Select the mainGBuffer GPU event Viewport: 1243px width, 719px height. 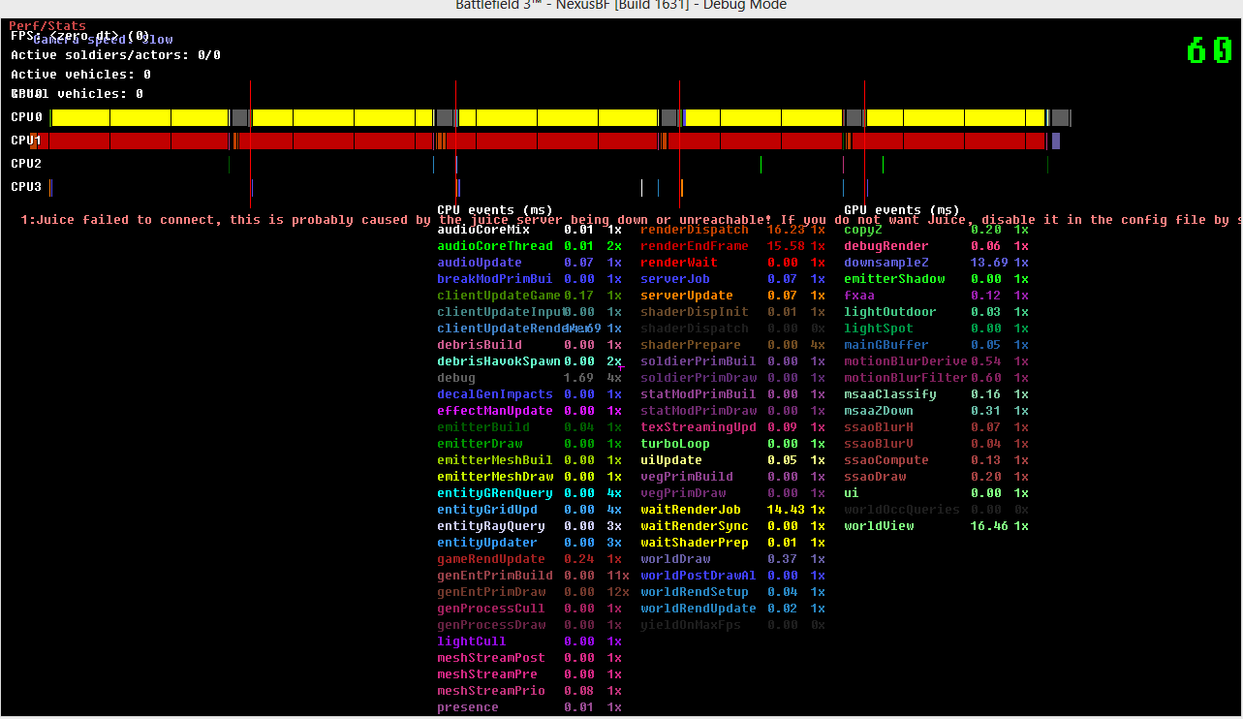pyautogui.click(x=936, y=345)
